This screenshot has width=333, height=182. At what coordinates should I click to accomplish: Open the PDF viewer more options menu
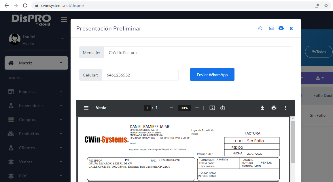(x=285, y=108)
